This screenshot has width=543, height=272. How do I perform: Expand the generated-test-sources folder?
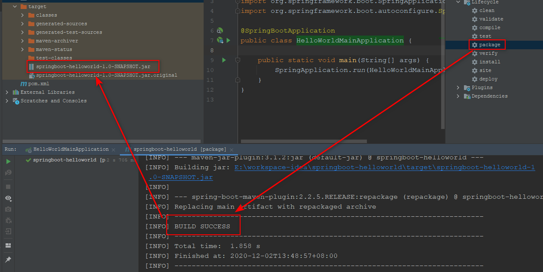(x=23, y=32)
